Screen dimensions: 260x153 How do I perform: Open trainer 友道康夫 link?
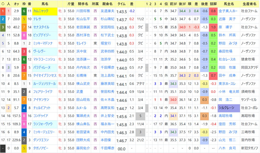tap(107, 11)
